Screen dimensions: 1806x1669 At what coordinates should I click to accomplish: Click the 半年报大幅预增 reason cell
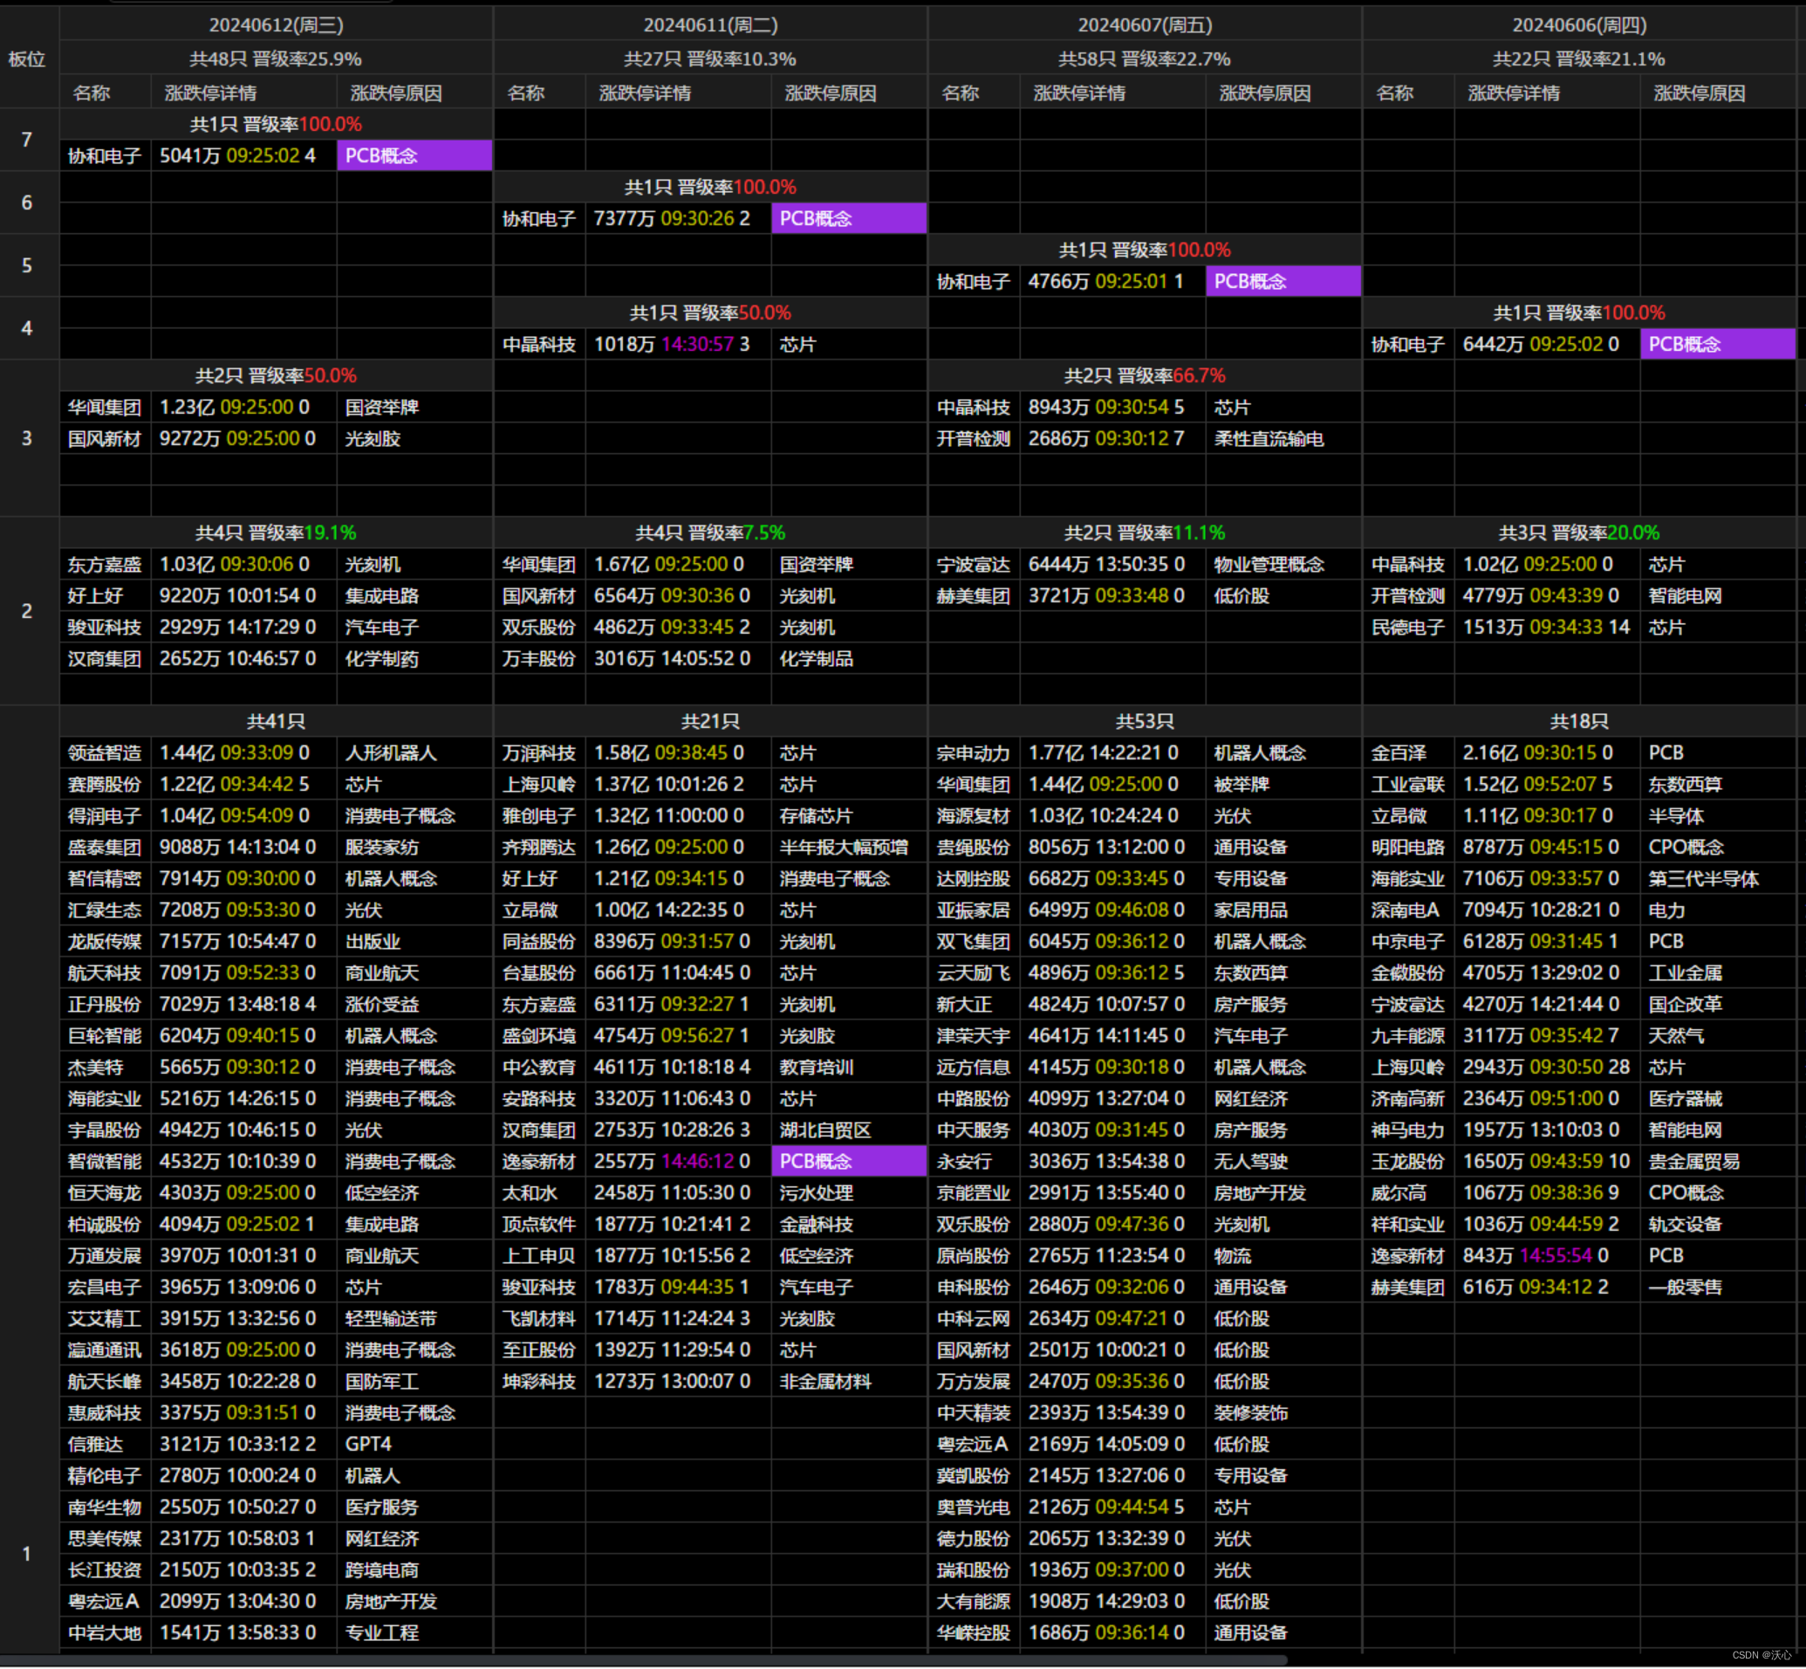tap(849, 847)
